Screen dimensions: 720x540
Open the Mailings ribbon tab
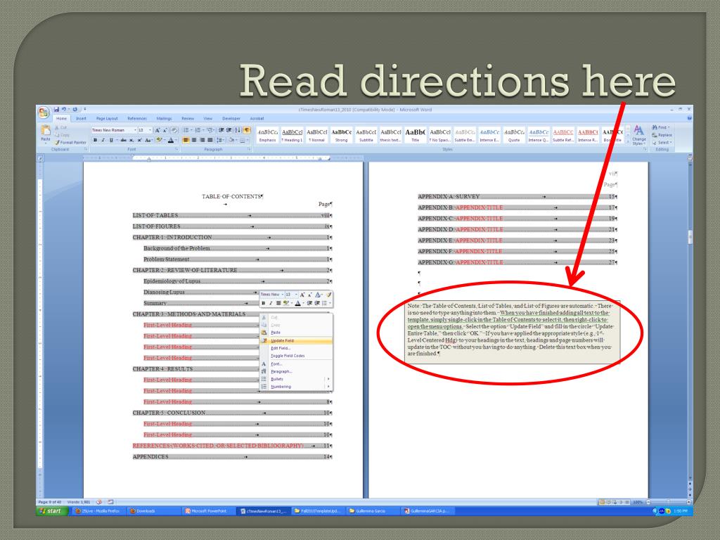pos(164,118)
